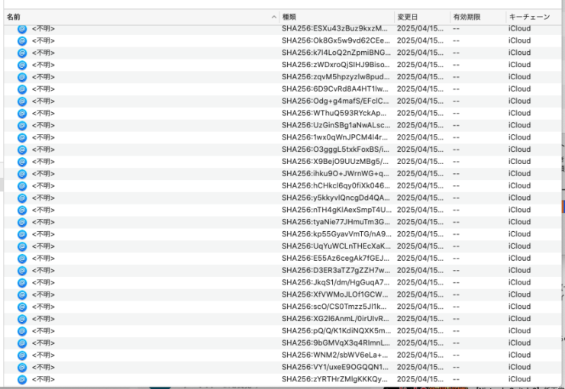This screenshot has width=565, height=389.
Task: Click the @ icon for SHA256:tyaNie77JHmuTm3G row
Action: tap(22, 222)
